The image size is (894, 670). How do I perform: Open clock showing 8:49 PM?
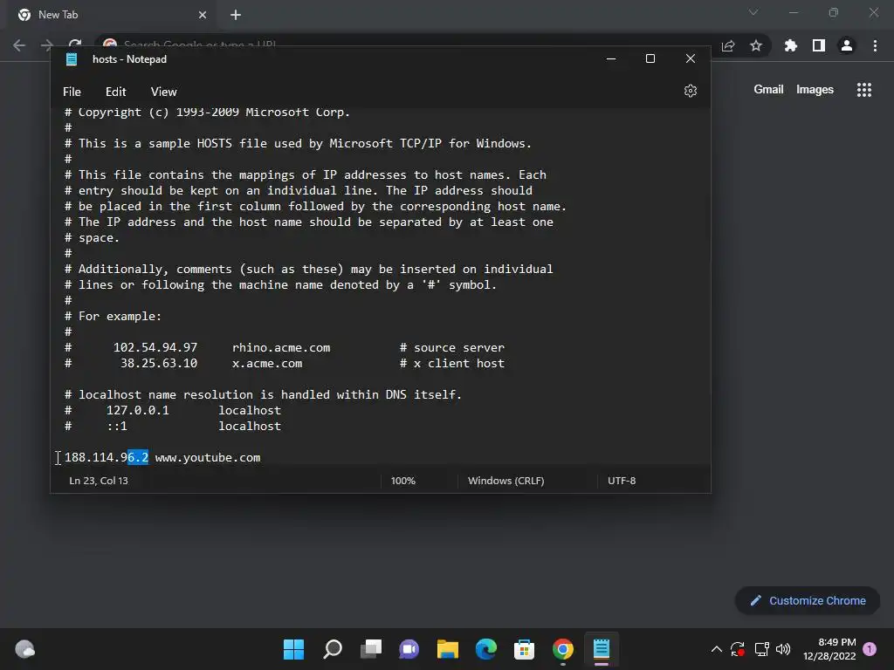point(829,649)
